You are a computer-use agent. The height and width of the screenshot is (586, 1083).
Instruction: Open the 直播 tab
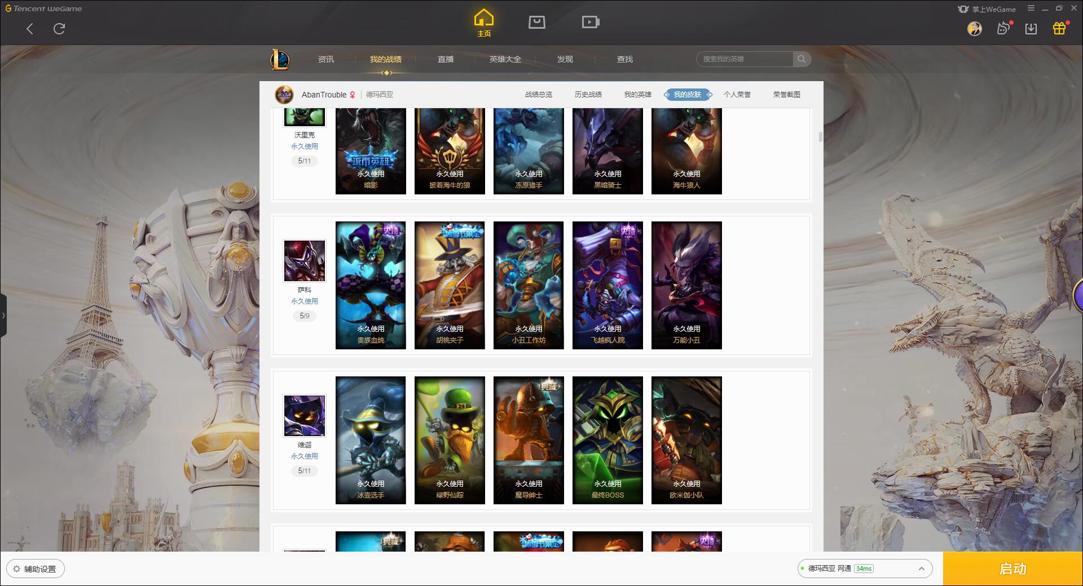(446, 59)
